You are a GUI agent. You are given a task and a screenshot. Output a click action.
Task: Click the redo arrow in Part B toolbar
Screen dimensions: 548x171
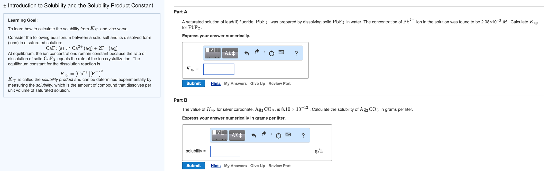(x=264, y=134)
